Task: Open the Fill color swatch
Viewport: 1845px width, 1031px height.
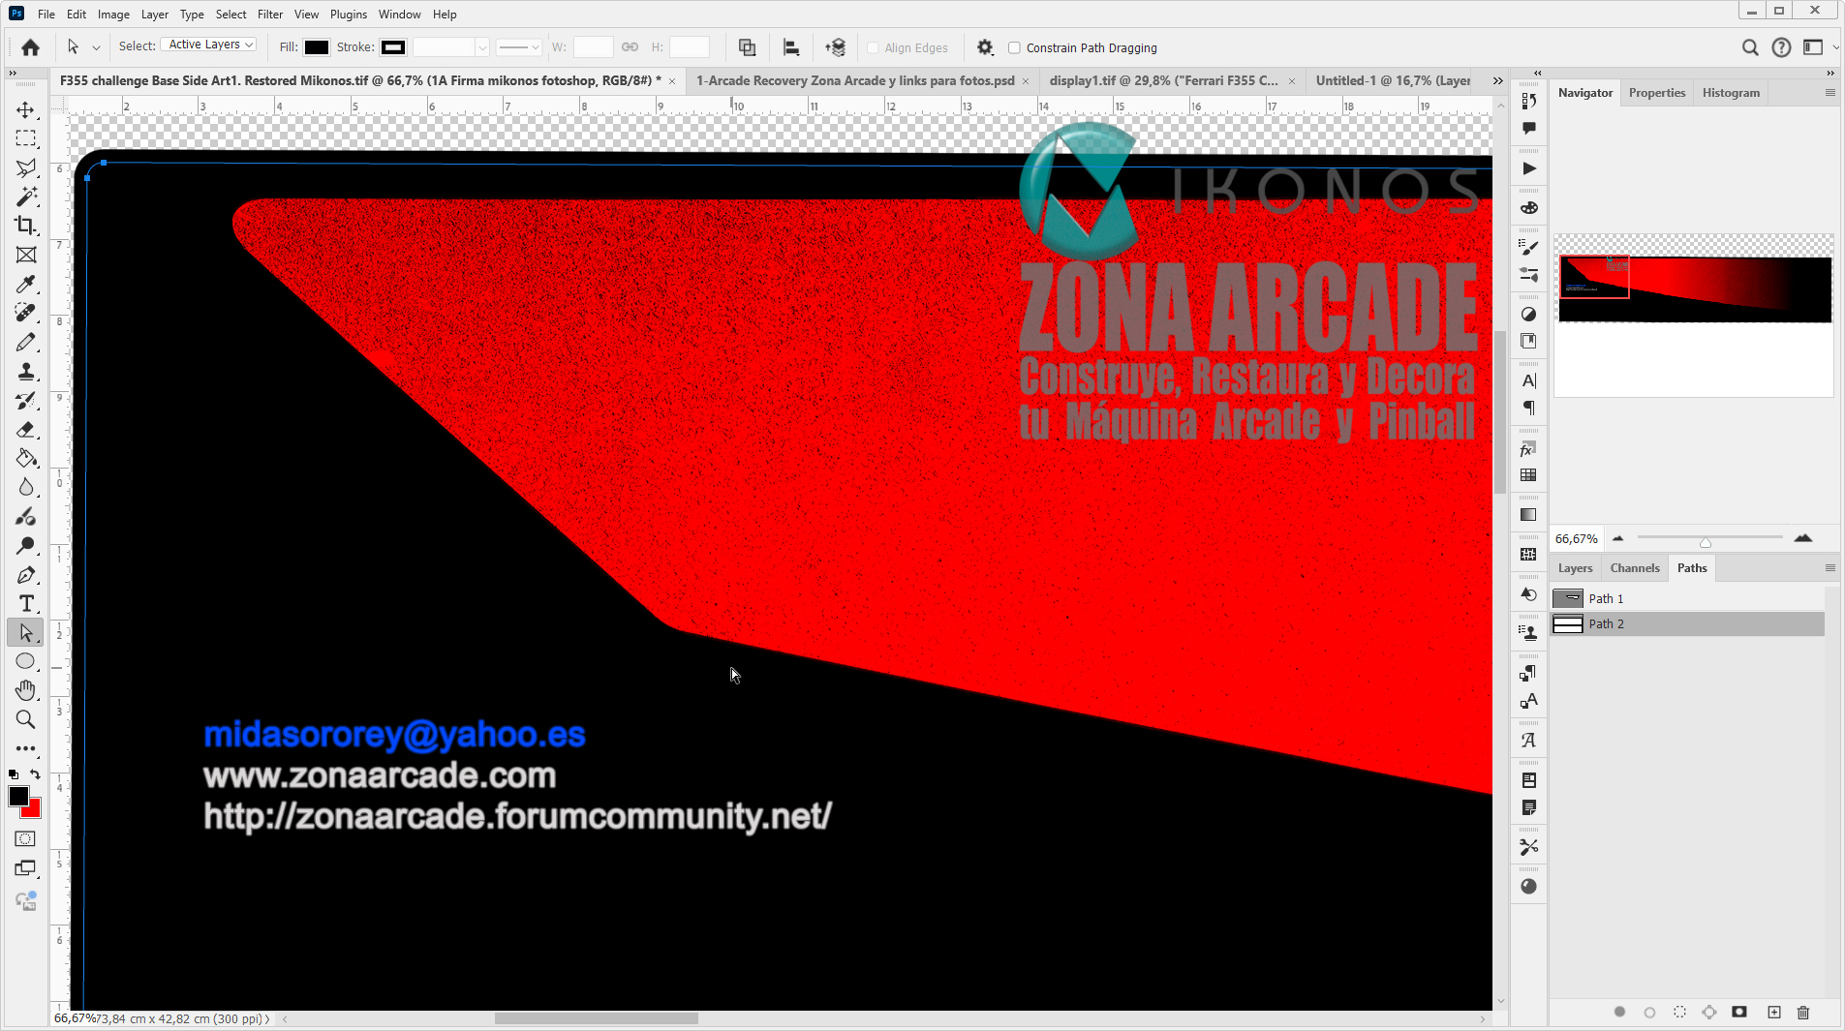Action: (x=317, y=47)
